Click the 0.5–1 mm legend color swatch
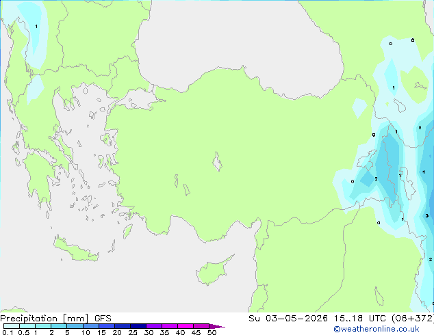This screenshot has height=335, width=434. point(27,326)
